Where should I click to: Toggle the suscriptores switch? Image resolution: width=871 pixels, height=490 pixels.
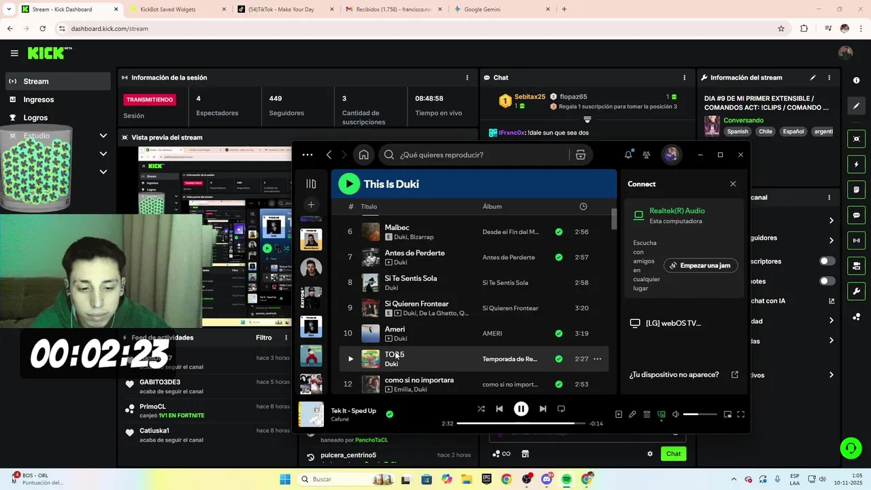pos(827,261)
